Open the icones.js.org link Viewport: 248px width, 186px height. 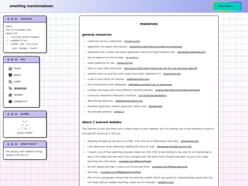tap(132, 41)
